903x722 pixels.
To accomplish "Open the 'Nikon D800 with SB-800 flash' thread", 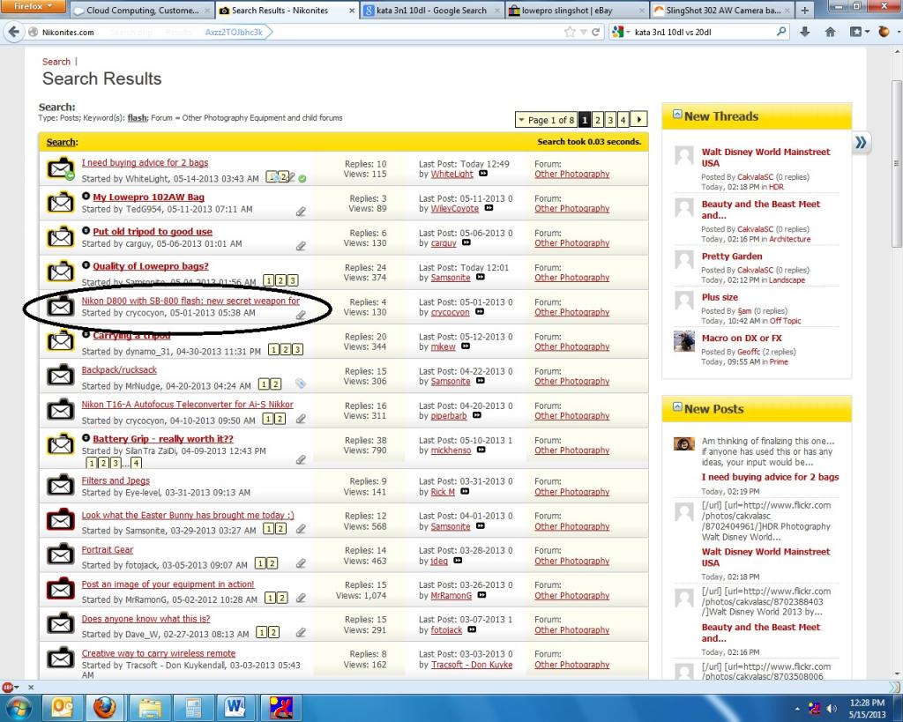I will point(190,301).
